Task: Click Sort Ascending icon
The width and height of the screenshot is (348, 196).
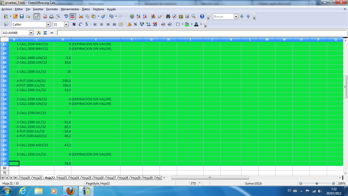Action: 138,16
